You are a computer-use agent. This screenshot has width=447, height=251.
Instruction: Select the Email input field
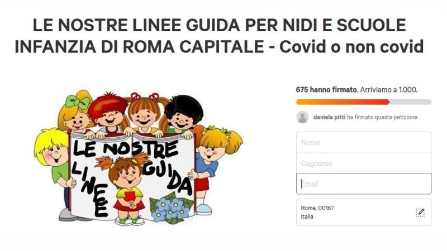[x=364, y=184]
